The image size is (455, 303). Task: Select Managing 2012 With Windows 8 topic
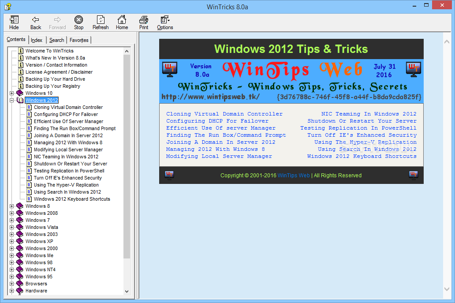tap(68, 142)
